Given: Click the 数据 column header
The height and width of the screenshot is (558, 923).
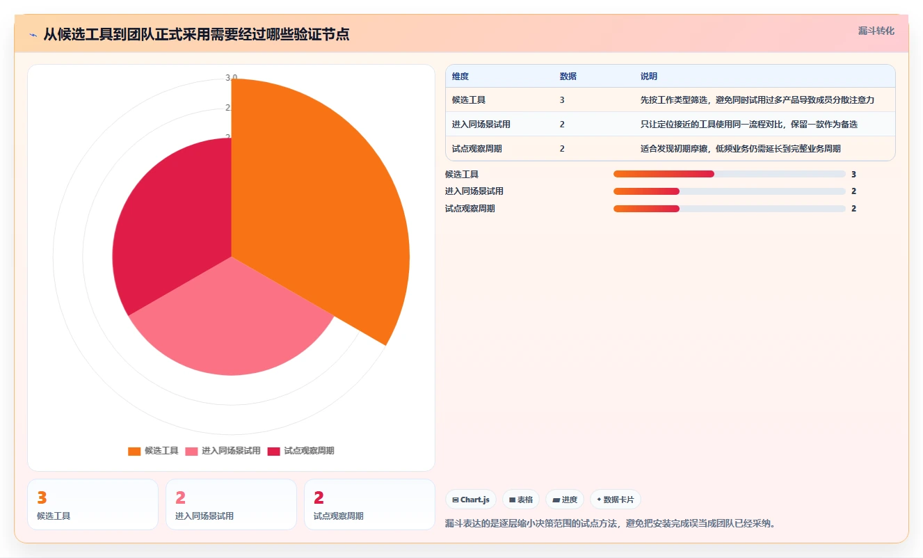Looking at the screenshot, I should (x=568, y=77).
